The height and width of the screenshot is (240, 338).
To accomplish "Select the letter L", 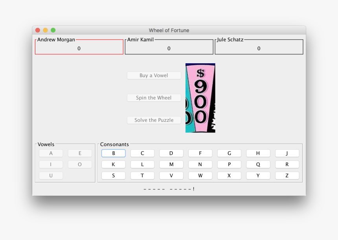I will pos(142,164).
